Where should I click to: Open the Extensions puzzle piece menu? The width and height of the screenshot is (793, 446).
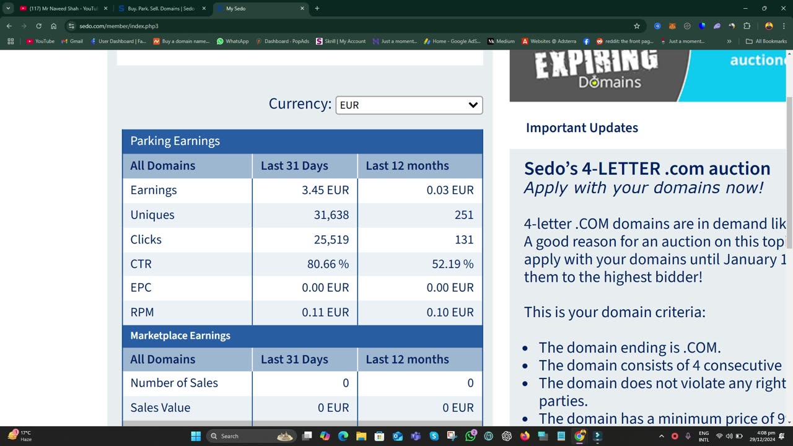point(747,26)
